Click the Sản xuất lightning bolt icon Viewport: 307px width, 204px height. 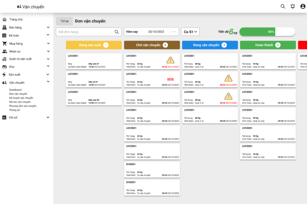click(4, 75)
